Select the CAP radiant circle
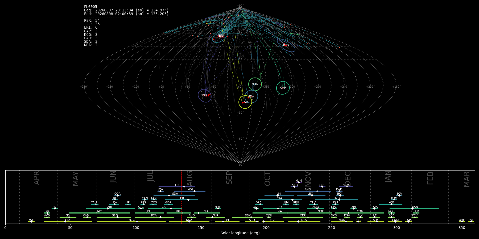The height and width of the screenshot is (239, 479). tap(283, 88)
